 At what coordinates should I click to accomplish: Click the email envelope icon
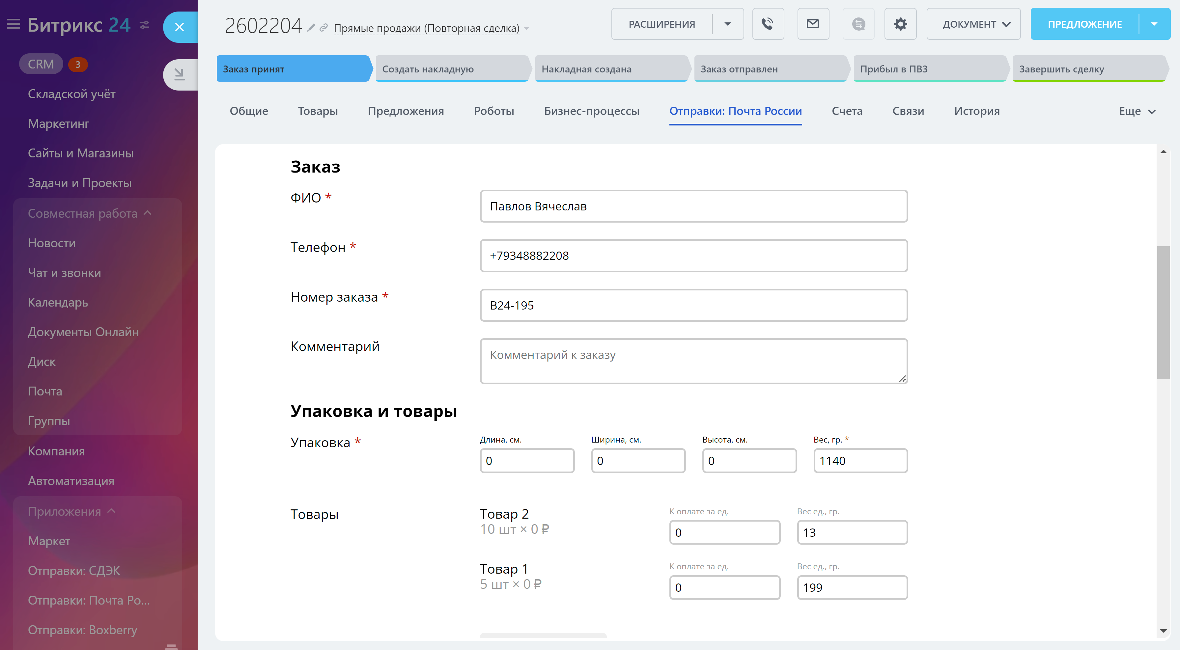(x=813, y=24)
